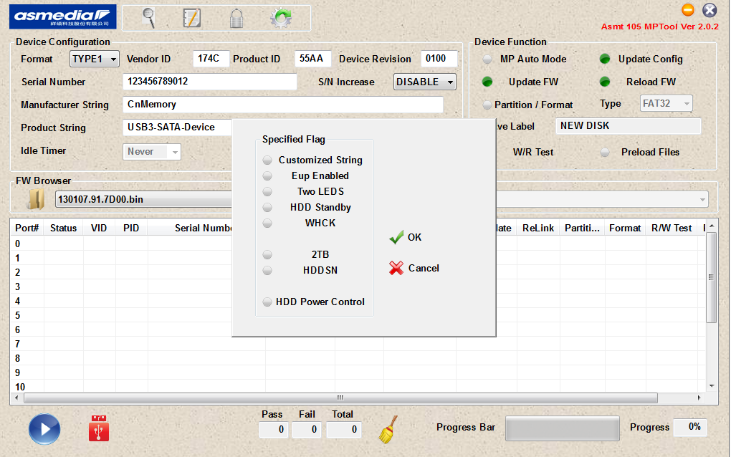Clear counters with the broom icon

tap(388, 429)
